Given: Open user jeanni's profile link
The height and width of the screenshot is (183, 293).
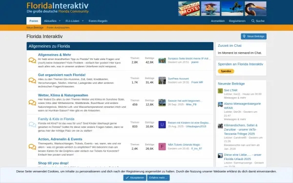Looking at the screenshot, I should point(195,62).
